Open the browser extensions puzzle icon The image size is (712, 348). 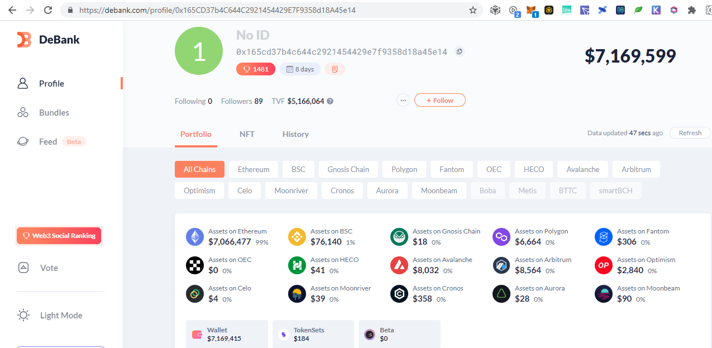coord(692,10)
